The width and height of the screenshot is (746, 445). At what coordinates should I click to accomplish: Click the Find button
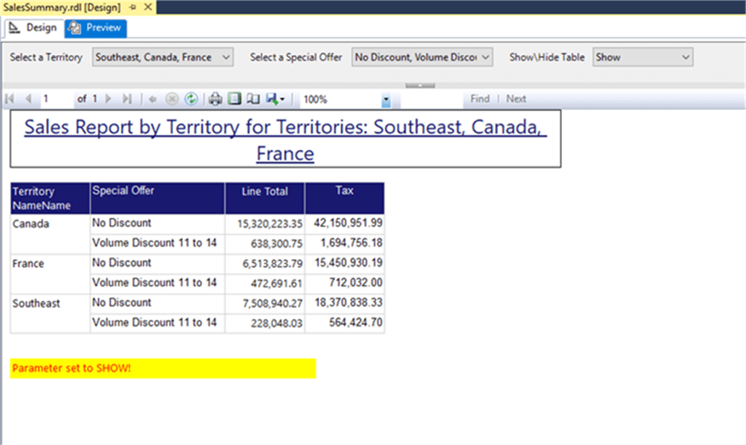point(479,99)
